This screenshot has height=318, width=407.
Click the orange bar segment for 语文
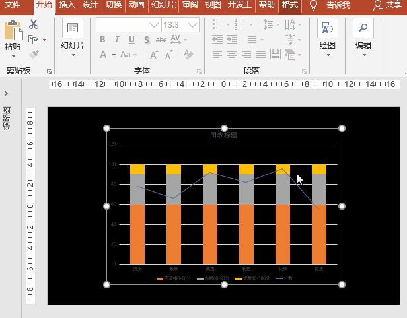[x=137, y=234]
